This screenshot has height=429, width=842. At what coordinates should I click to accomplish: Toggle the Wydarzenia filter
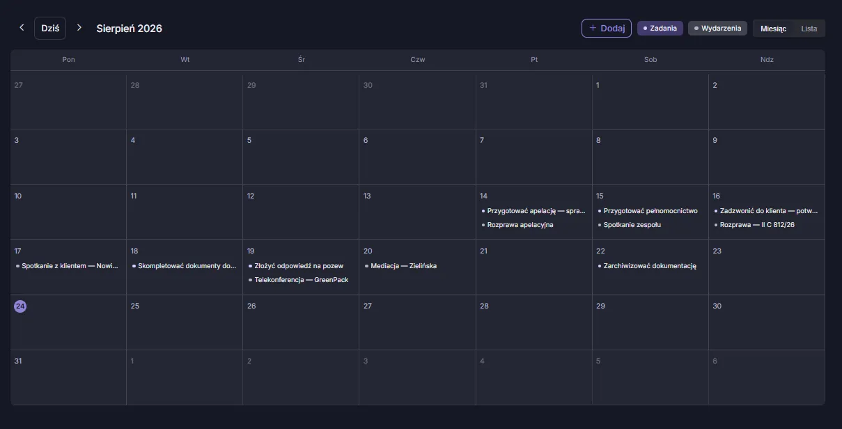click(x=717, y=28)
